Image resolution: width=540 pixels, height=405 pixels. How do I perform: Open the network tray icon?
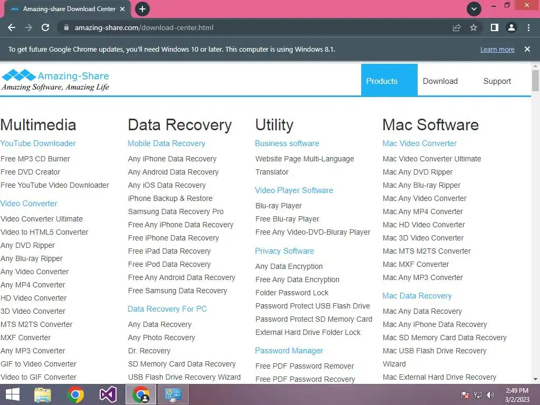[x=478, y=394]
